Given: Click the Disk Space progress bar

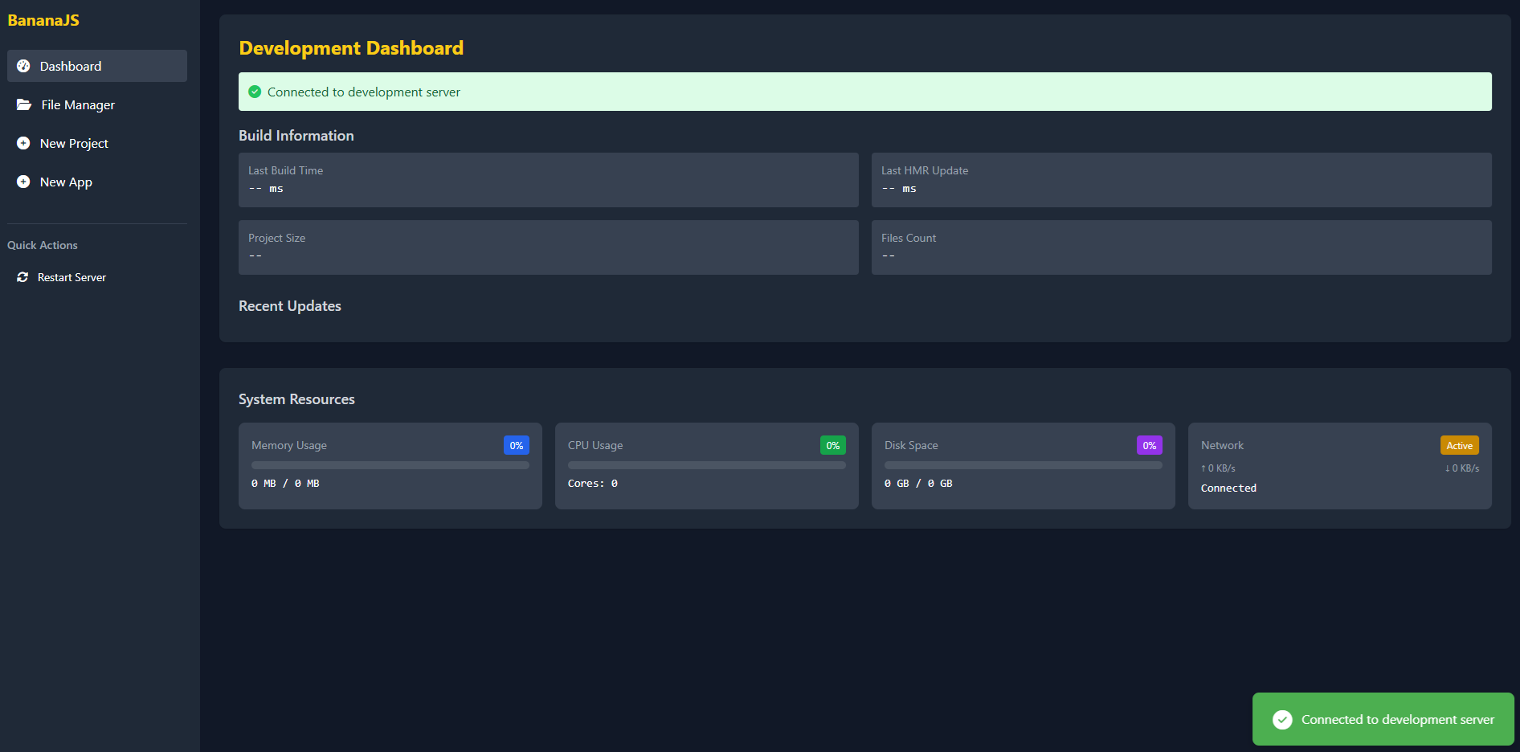Looking at the screenshot, I should (x=1022, y=465).
